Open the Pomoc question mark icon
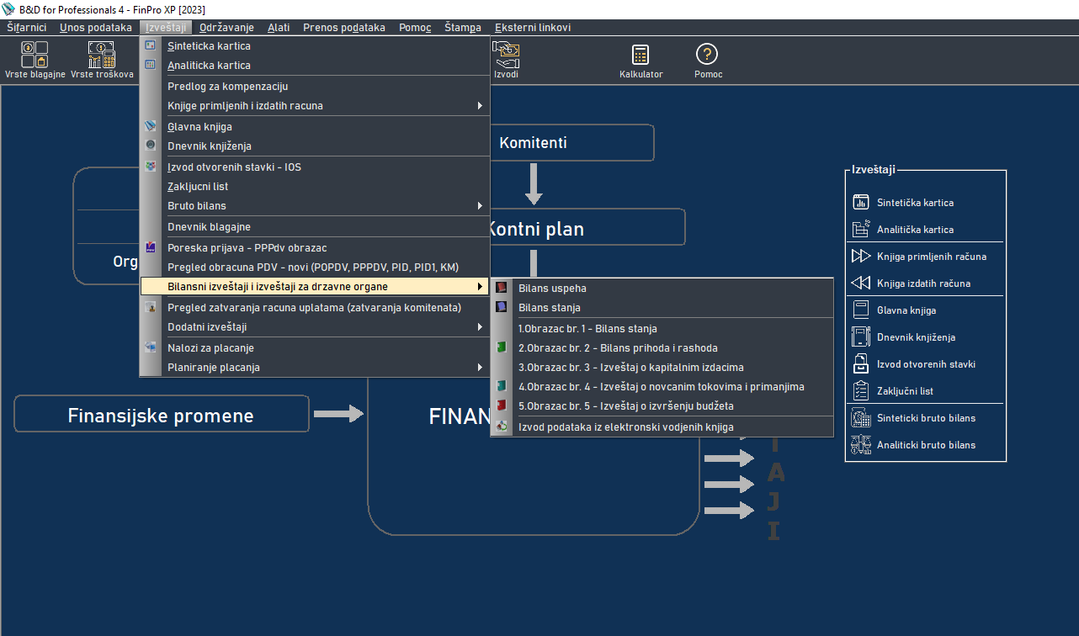The image size is (1079, 636). pos(707,55)
